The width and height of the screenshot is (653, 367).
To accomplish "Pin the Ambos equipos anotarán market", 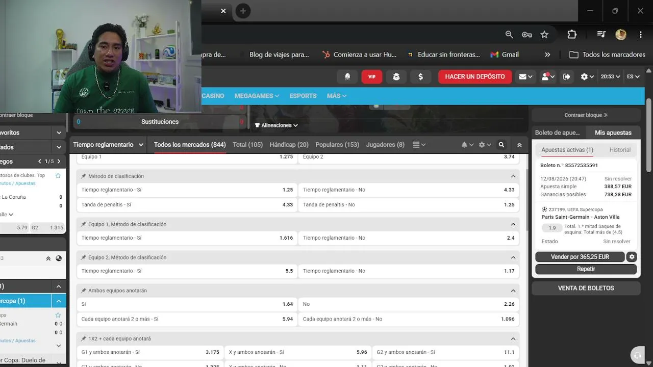I will (84, 291).
